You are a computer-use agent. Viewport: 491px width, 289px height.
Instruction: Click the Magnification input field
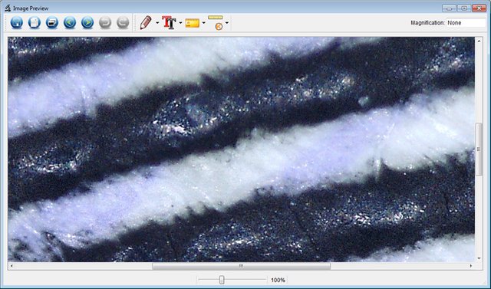(466, 23)
